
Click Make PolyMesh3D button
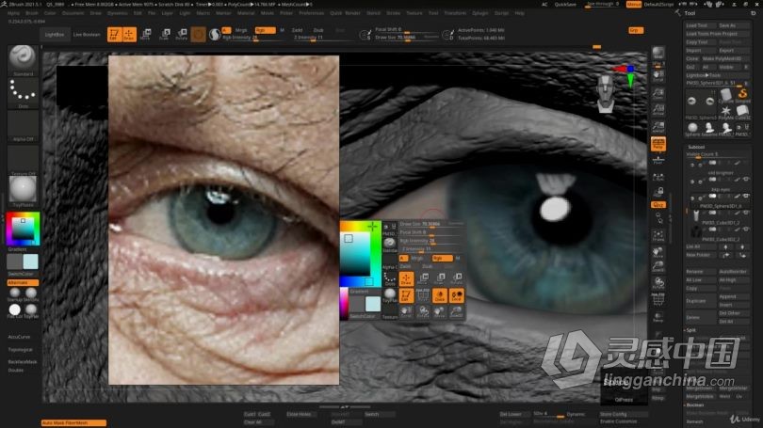(x=725, y=58)
